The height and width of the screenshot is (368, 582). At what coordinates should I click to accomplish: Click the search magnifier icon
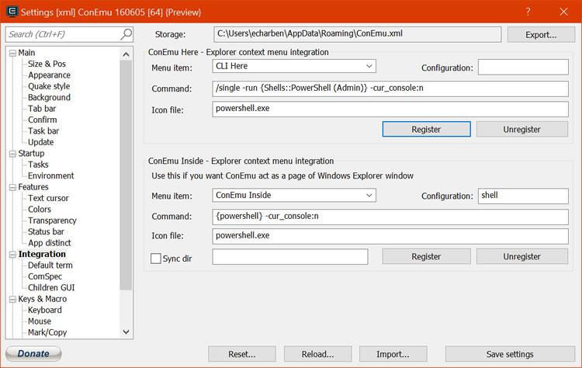[126, 34]
